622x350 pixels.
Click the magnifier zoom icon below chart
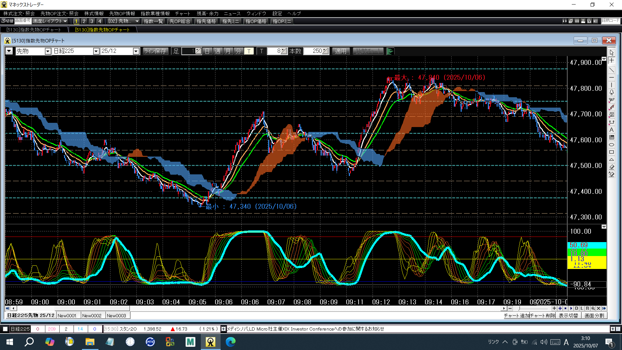pyautogui.click(x=593, y=309)
